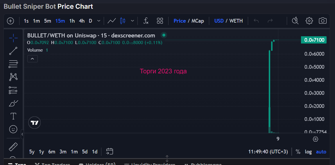The image size is (335, 165).
Task: Toggle auto scale on price axis
Action: coord(321,152)
